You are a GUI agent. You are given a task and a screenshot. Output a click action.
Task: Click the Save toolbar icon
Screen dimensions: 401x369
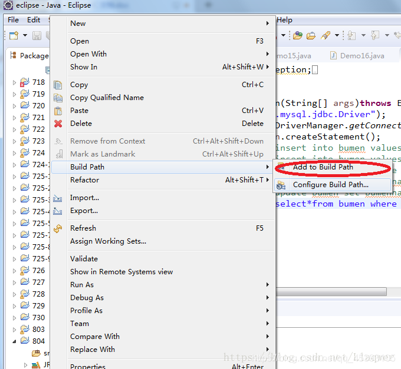(37, 35)
